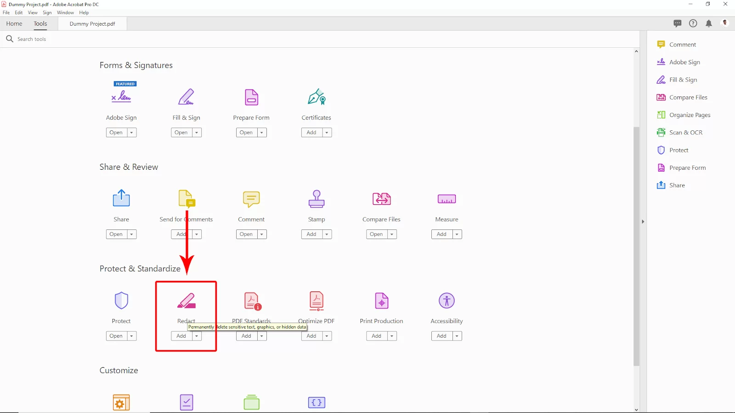Click the Open button under Adobe Sign
The height and width of the screenshot is (413, 735).
click(x=116, y=133)
